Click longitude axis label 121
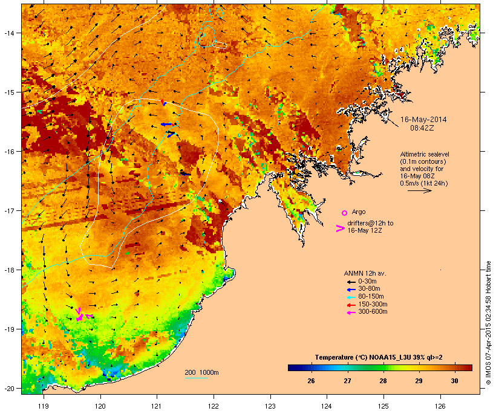Viewport: 496px width, 411px height. click(157, 406)
